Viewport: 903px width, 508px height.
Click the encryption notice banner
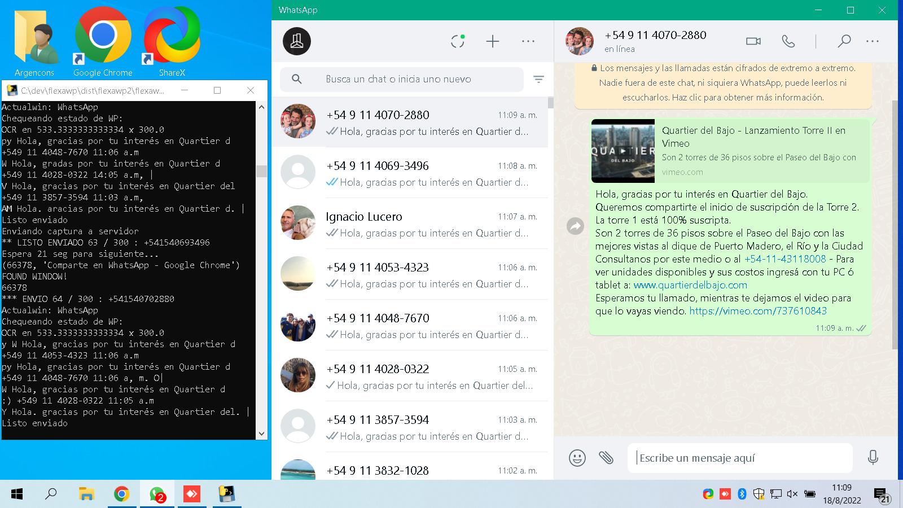tap(723, 84)
